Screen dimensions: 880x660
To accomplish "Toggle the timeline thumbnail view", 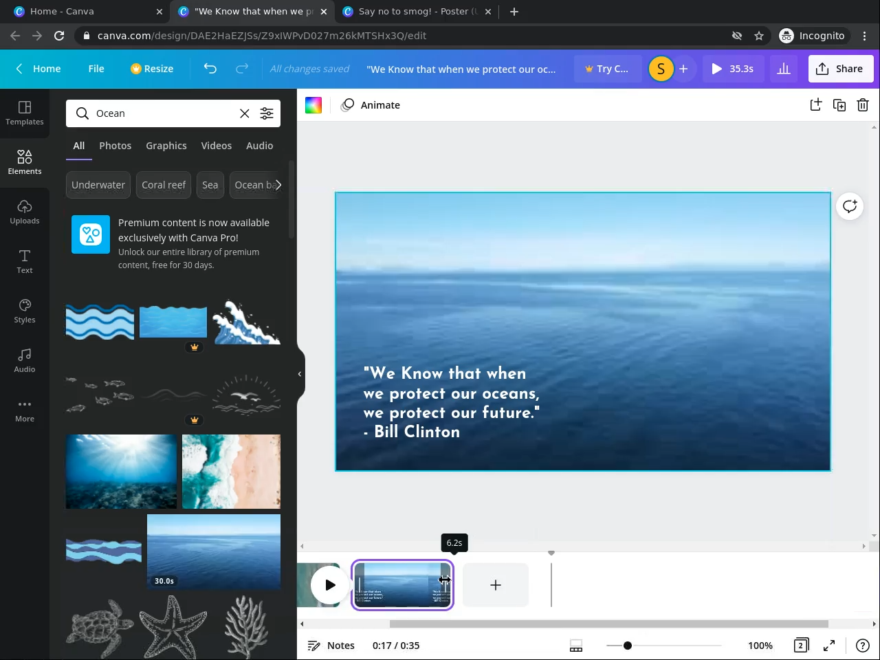I will tap(576, 646).
